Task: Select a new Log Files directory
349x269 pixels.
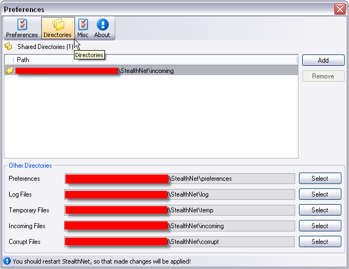Action: 320,194
